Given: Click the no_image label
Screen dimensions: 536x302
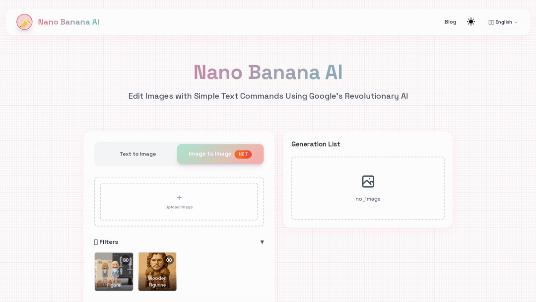Looking at the screenshot, I should (x=368, y=199).
